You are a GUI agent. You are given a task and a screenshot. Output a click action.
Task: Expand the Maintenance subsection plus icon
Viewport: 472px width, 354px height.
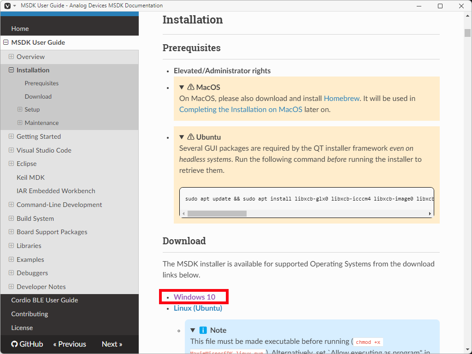click(x=20, y=123)
